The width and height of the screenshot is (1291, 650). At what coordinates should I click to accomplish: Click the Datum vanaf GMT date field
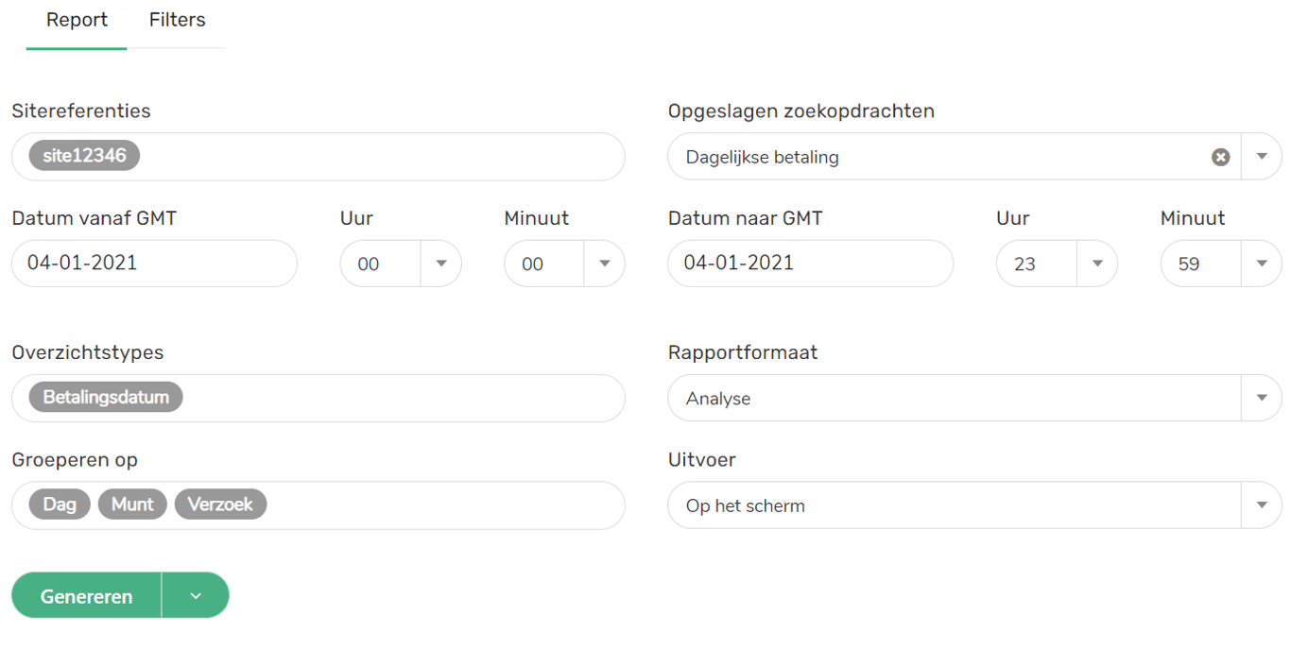tap(154, 264)
